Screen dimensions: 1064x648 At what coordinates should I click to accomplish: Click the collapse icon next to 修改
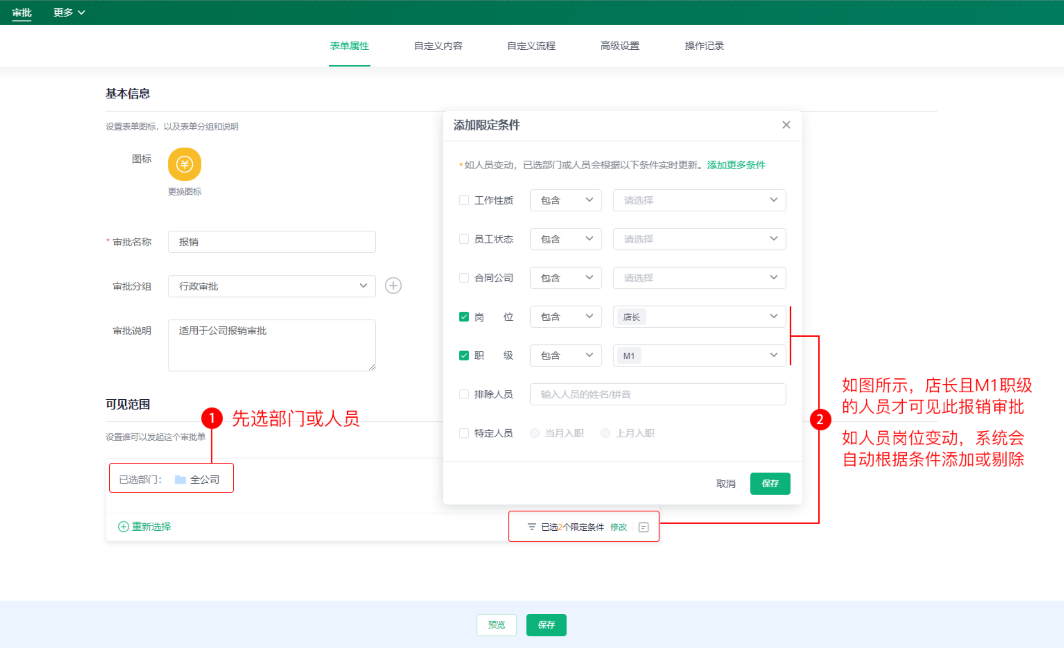point(643,527)
